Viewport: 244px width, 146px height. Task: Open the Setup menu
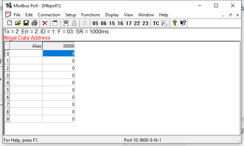tap(70, 15)
